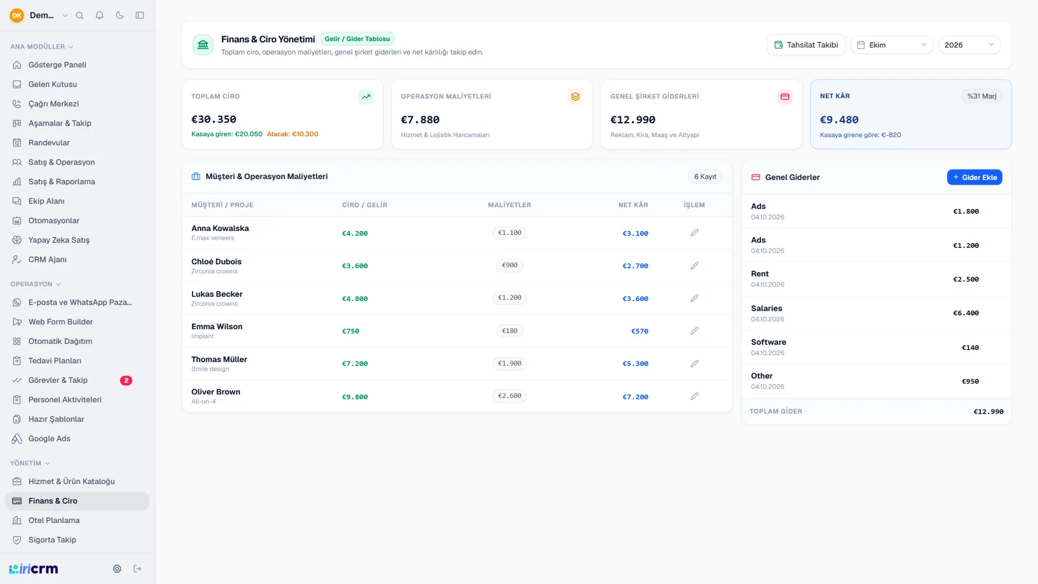This screenshot has height=584, width=1038.
Task: Open notifications bell icon
Action: pyautogui.click(x=99, y=16)
